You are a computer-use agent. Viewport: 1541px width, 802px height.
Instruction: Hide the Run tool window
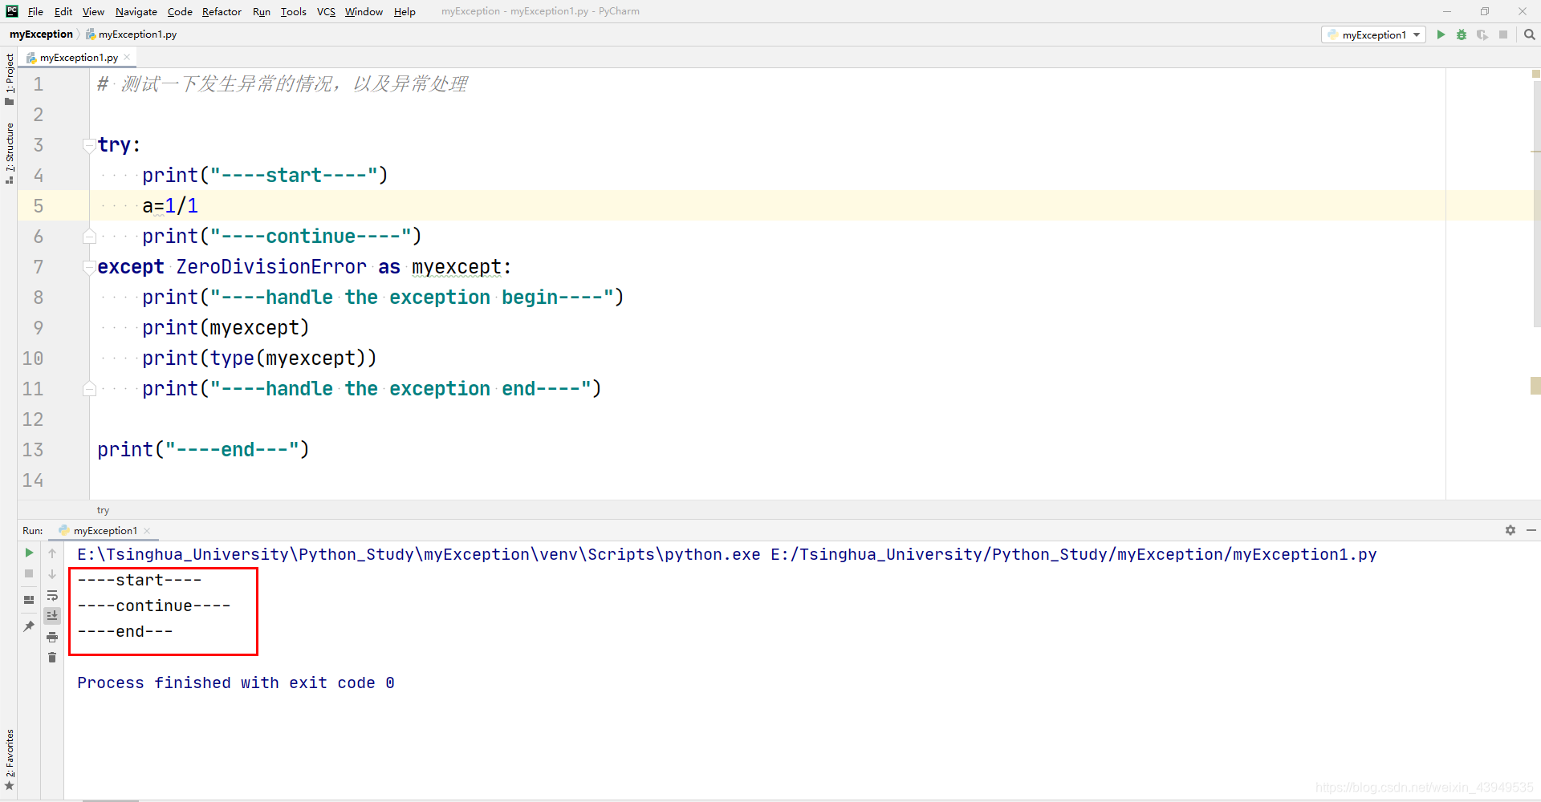(x=1531, y=530)
